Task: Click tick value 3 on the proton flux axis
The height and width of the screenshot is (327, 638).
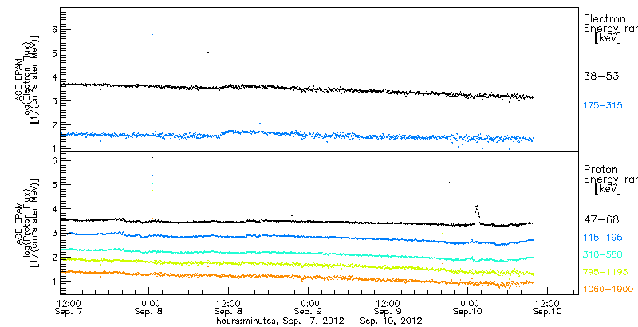Action: [53, 233]
